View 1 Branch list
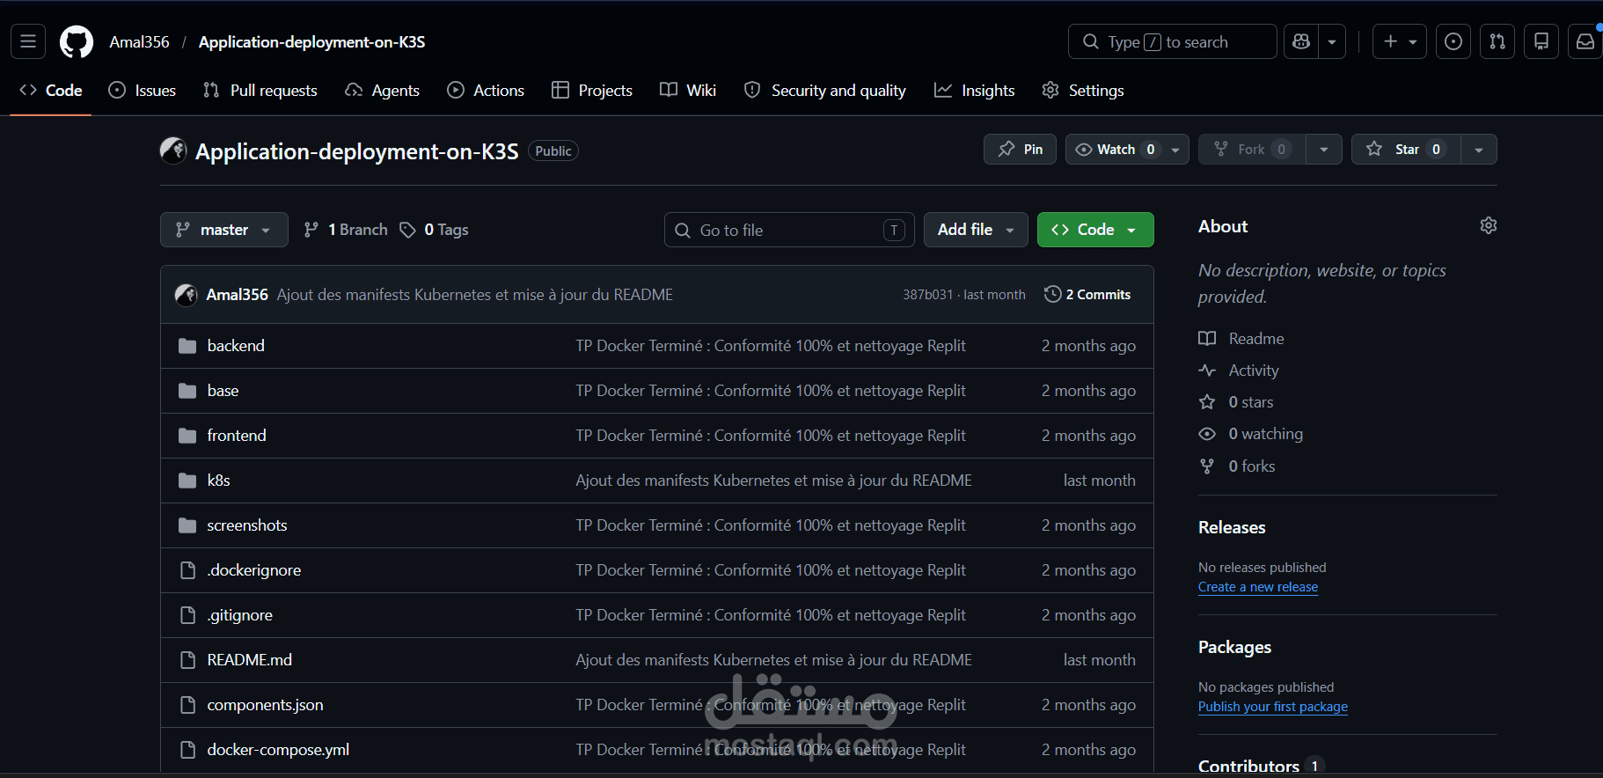Image resolution: width=1603 pixels, height=778 pixels. tap(346, 230)
